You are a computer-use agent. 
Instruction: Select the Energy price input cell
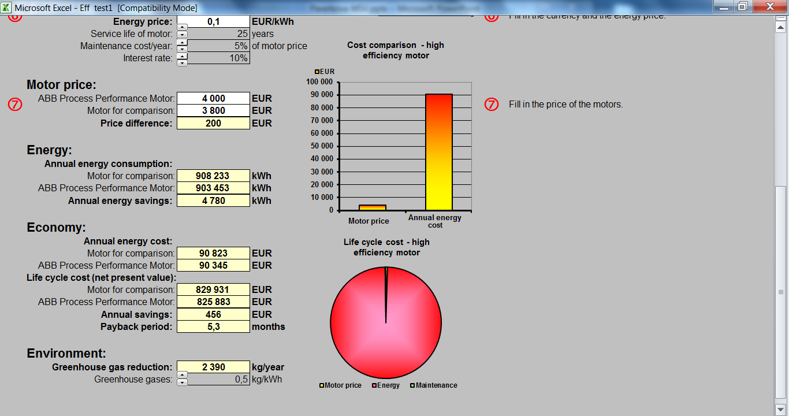(213, 21)
